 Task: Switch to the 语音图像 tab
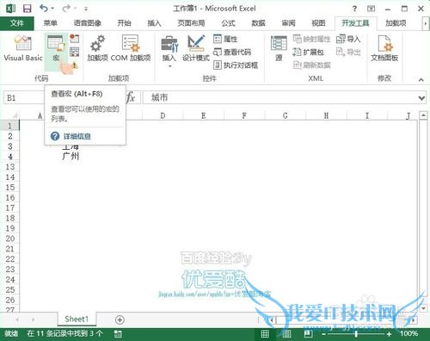point(87,23)
